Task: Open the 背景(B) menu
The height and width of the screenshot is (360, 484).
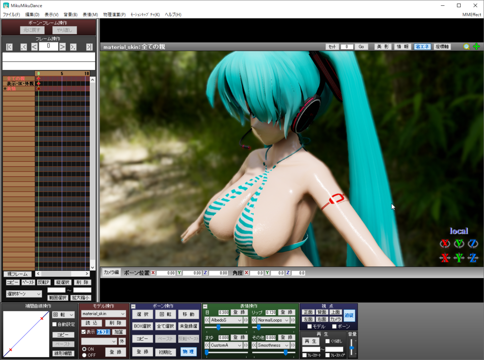Action: coord(70,15)
